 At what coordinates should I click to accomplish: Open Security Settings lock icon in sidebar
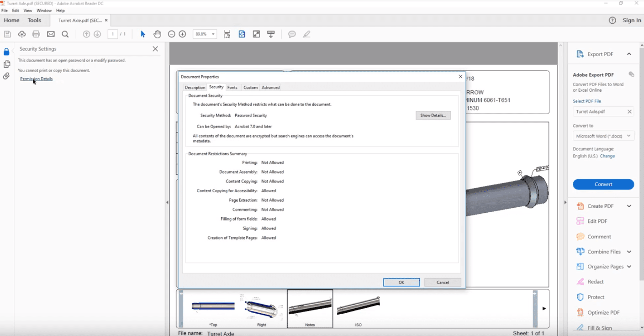6,52
